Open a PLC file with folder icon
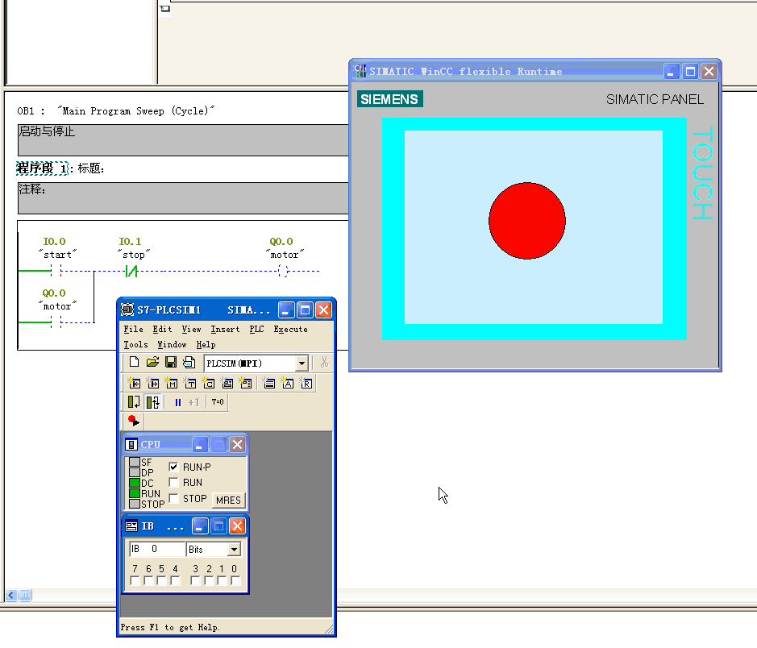This screenshot has width=757, height=648. pyautogui.click(x=152, y=363)
